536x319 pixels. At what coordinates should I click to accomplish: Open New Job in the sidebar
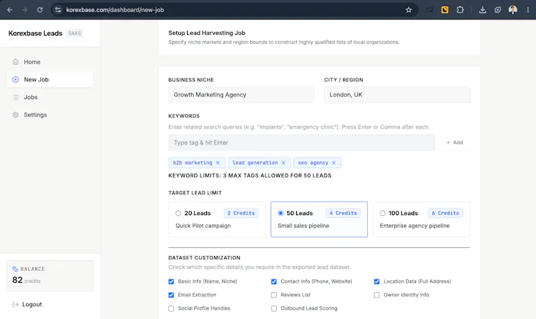[x=50, y=80]
